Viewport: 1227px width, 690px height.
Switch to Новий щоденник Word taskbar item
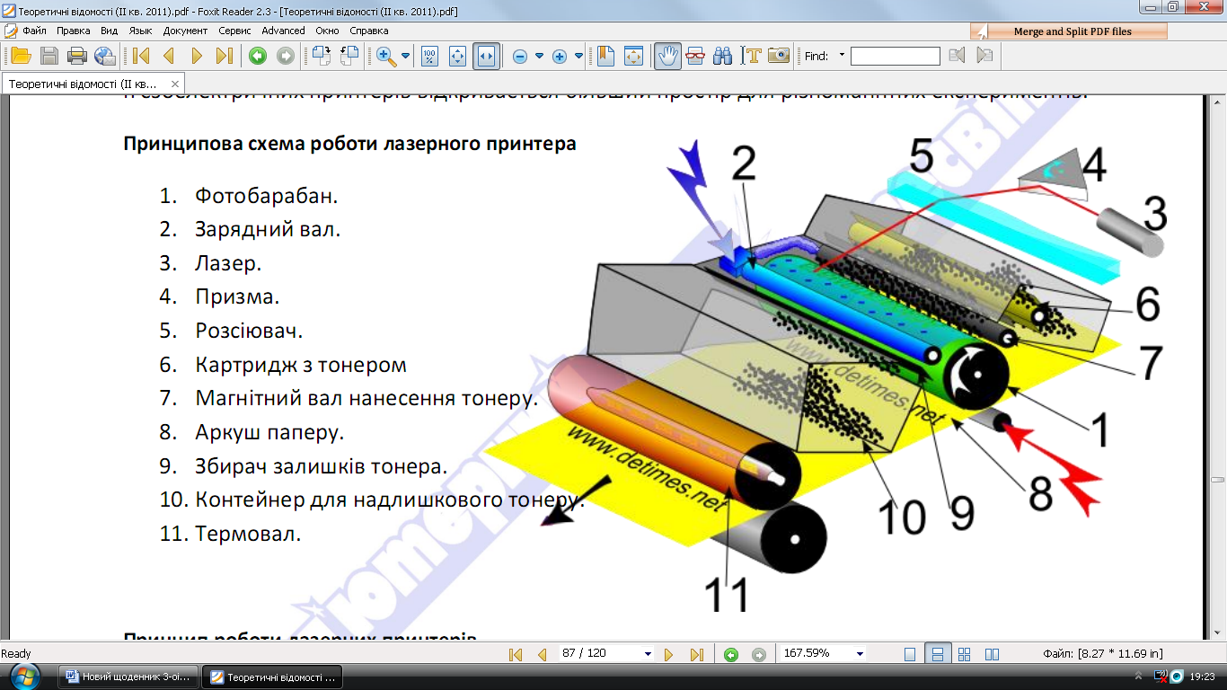click(x=127, y=677)
